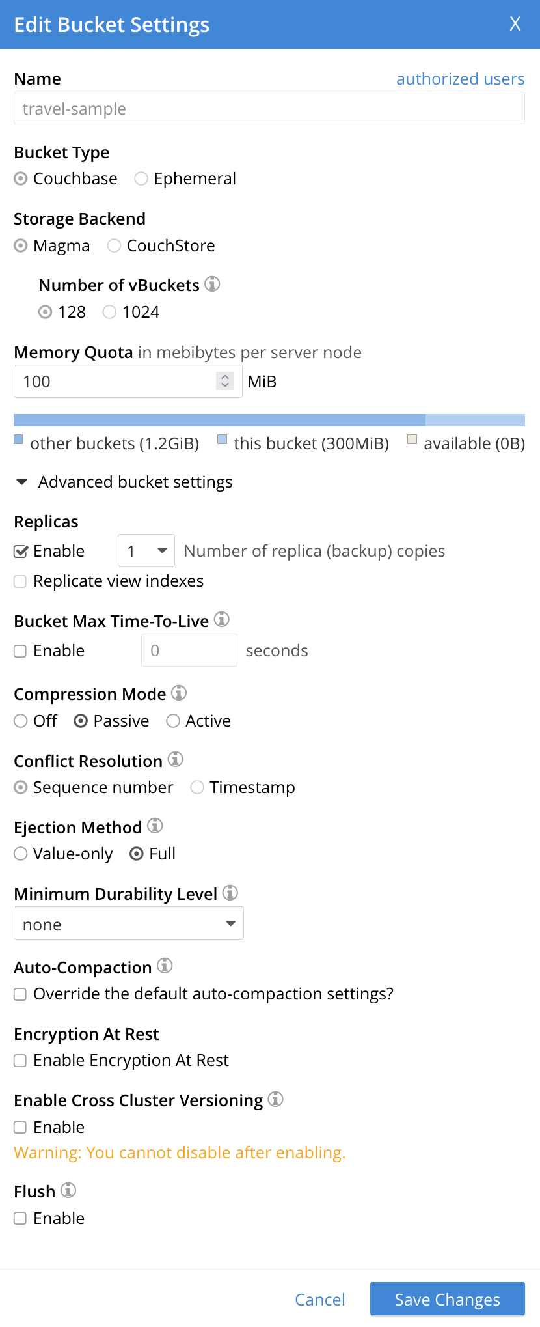Image resolution: width=540 pixels, height=1327 pixels.
Task: Select Active compression mode
Action: (x=173, y=721)
